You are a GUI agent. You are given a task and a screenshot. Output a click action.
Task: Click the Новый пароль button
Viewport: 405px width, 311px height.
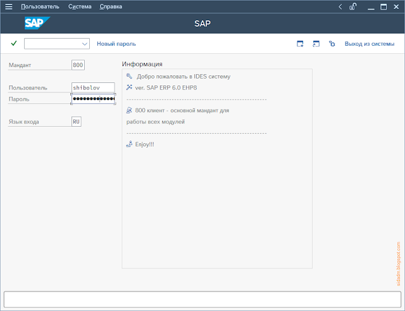coord(116,44)
